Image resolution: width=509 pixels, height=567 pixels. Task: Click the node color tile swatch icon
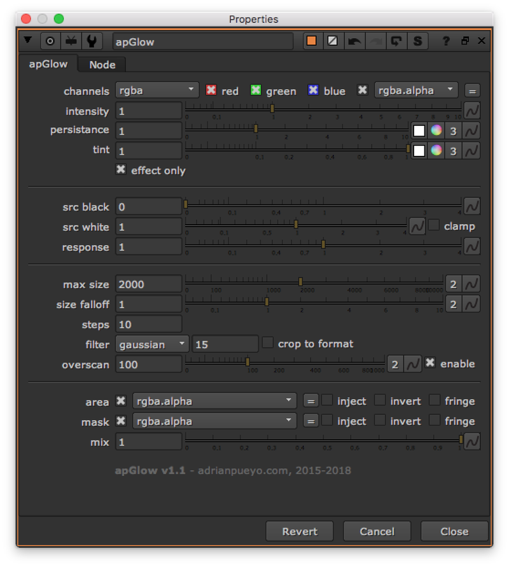click(x=311, y=41)
